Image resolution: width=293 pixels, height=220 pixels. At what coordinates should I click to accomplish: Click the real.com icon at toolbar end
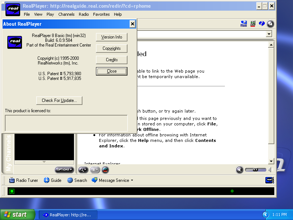click(270, 180)
